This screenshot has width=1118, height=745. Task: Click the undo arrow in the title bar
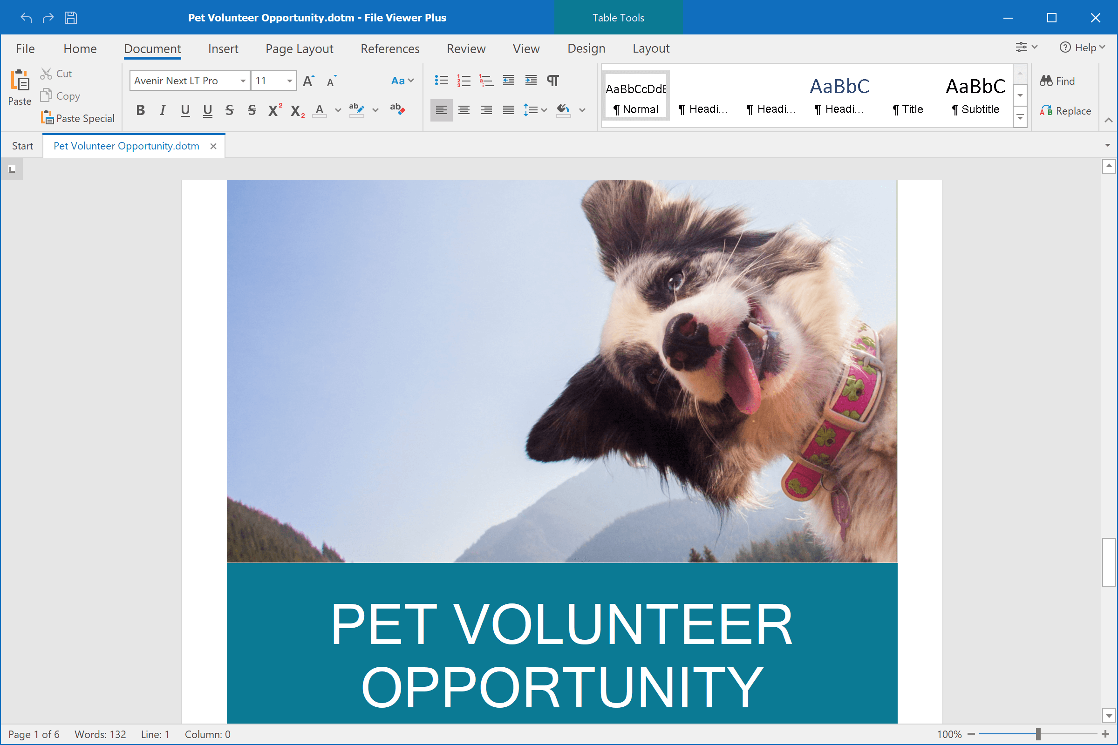click(x=26, y=17)
